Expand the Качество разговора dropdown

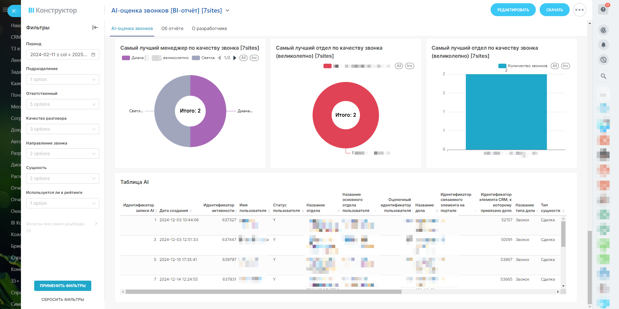click(x=63, y=129)
